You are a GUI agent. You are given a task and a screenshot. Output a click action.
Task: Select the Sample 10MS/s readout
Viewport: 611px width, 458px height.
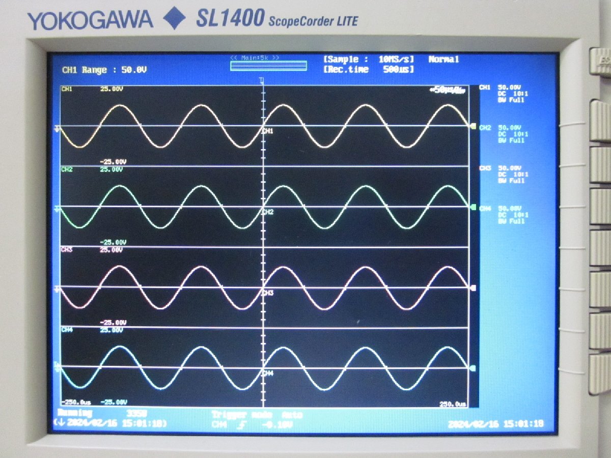(369, 60)
